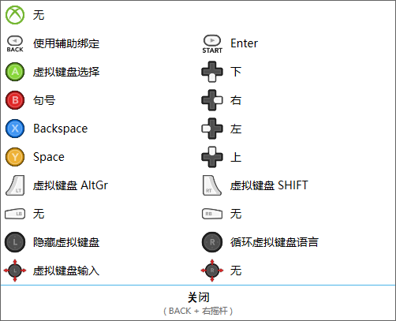Image resolution: width=396 pixels, height=321 pixels.
Task: Select the RB bumper icon
Action: (x=212, y=214)
